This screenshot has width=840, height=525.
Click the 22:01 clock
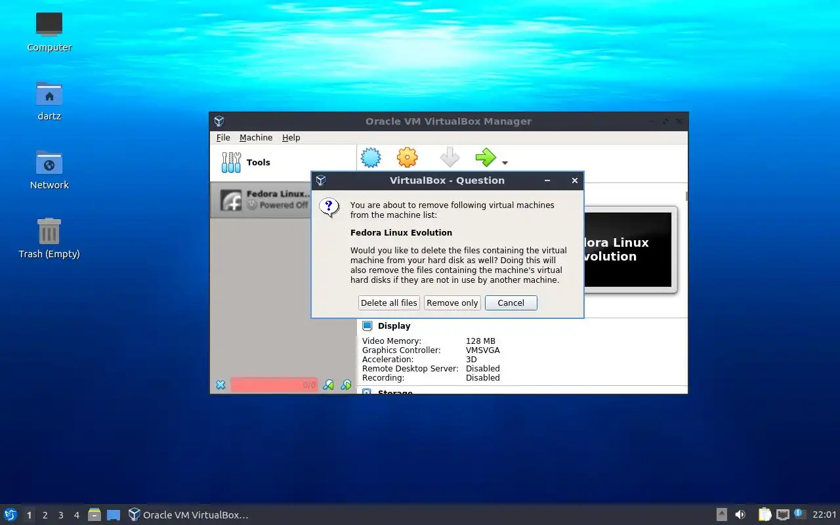point(824,514)
